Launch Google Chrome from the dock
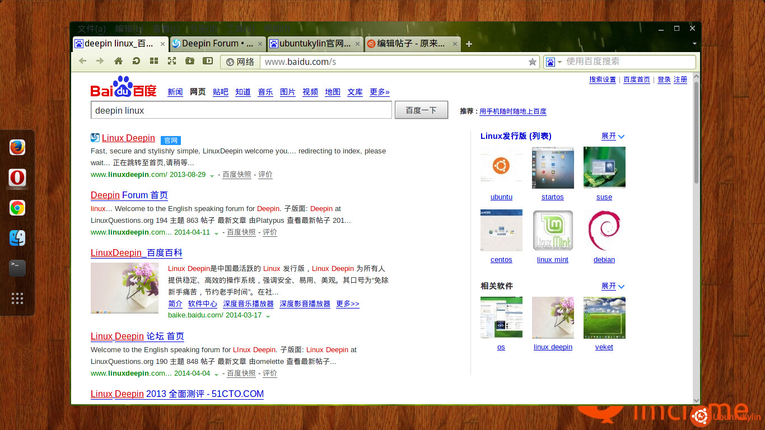 (x=17, y=208)
